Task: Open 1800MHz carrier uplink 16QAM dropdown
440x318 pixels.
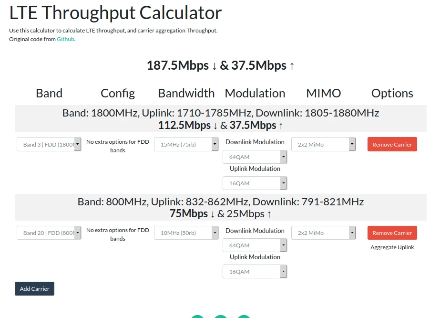Action: (x=255, y=183)
